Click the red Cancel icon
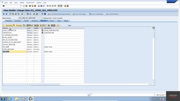The image size is (180, 101). (35, 6)
